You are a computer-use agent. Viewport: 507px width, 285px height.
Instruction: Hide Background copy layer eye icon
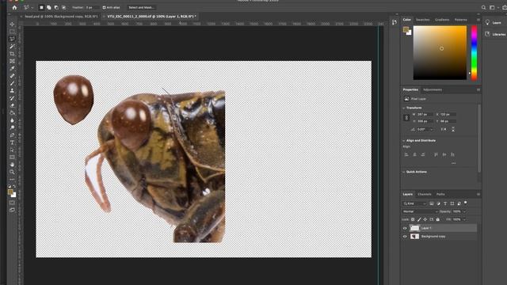click(x=405, y=237)
